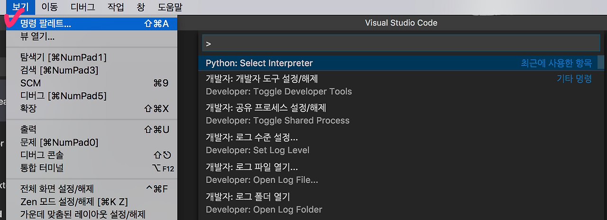
Task: Open the 도움말 menu
Action: tap(170, 7)
